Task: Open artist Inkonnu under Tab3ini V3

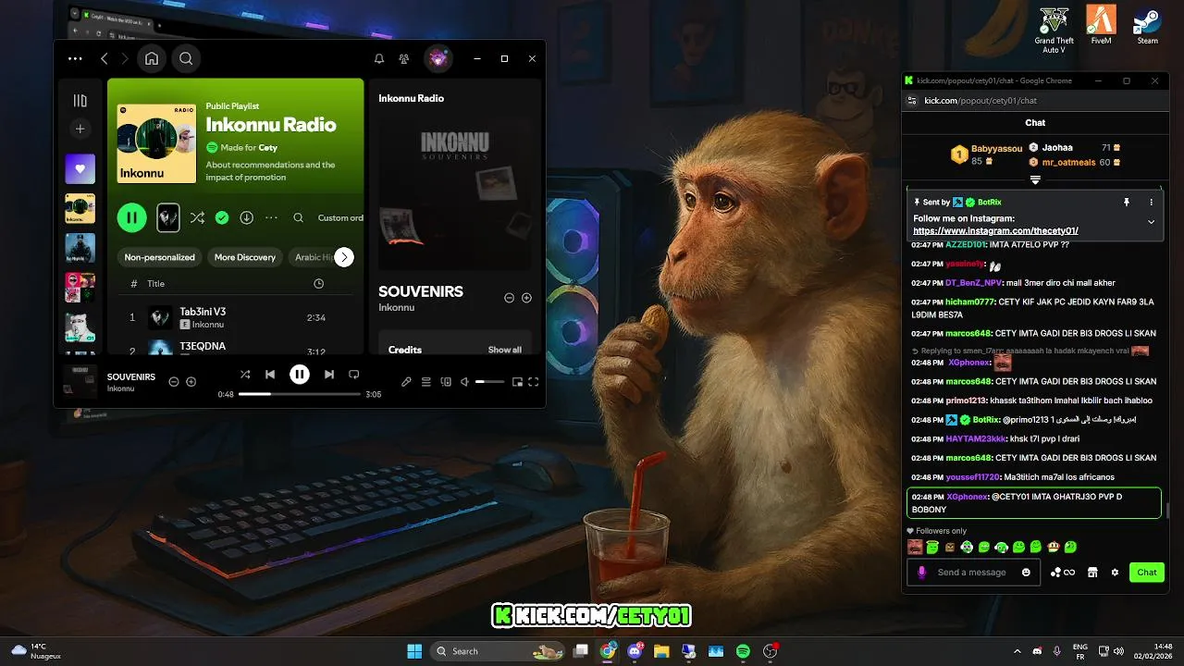Action: click(x=208, y=325)
